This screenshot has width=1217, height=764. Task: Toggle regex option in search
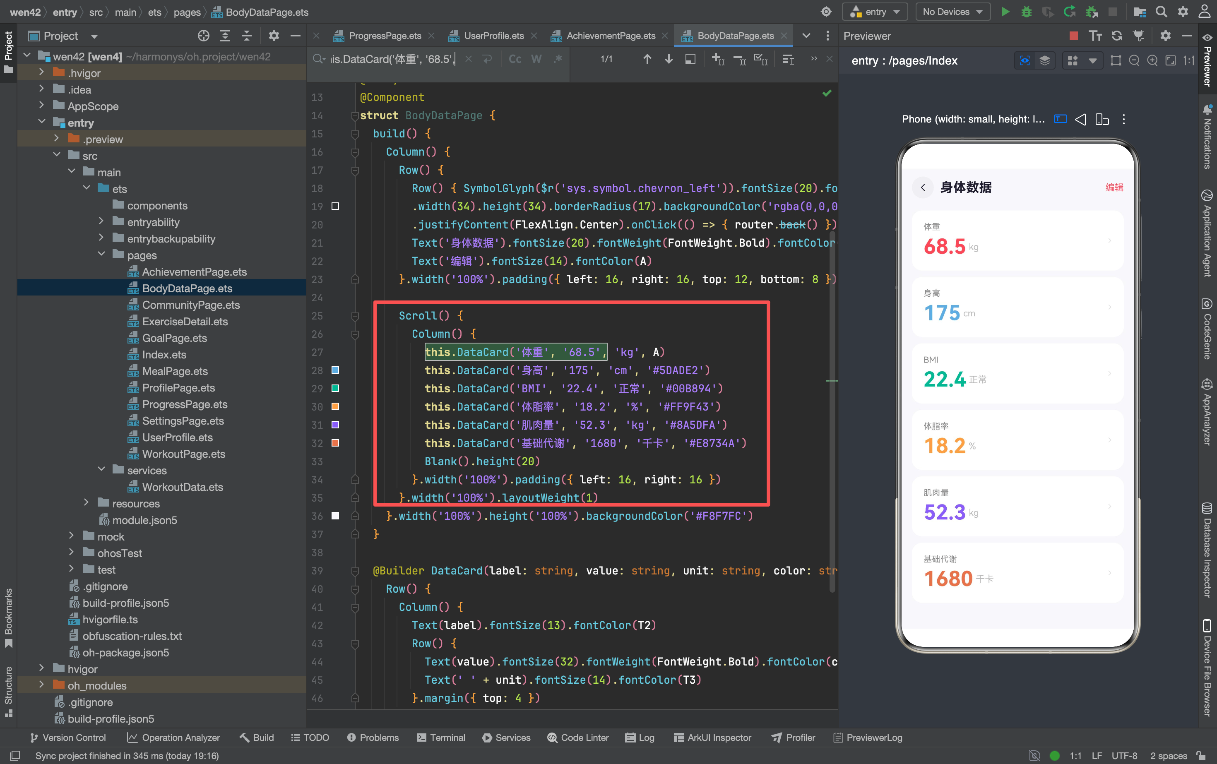point(558,59)
